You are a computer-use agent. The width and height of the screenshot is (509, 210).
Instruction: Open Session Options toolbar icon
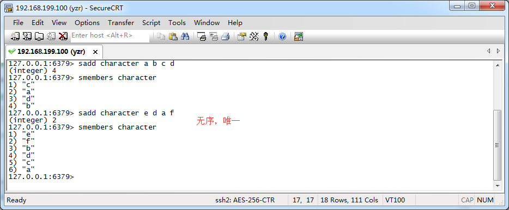coord(242,36)
